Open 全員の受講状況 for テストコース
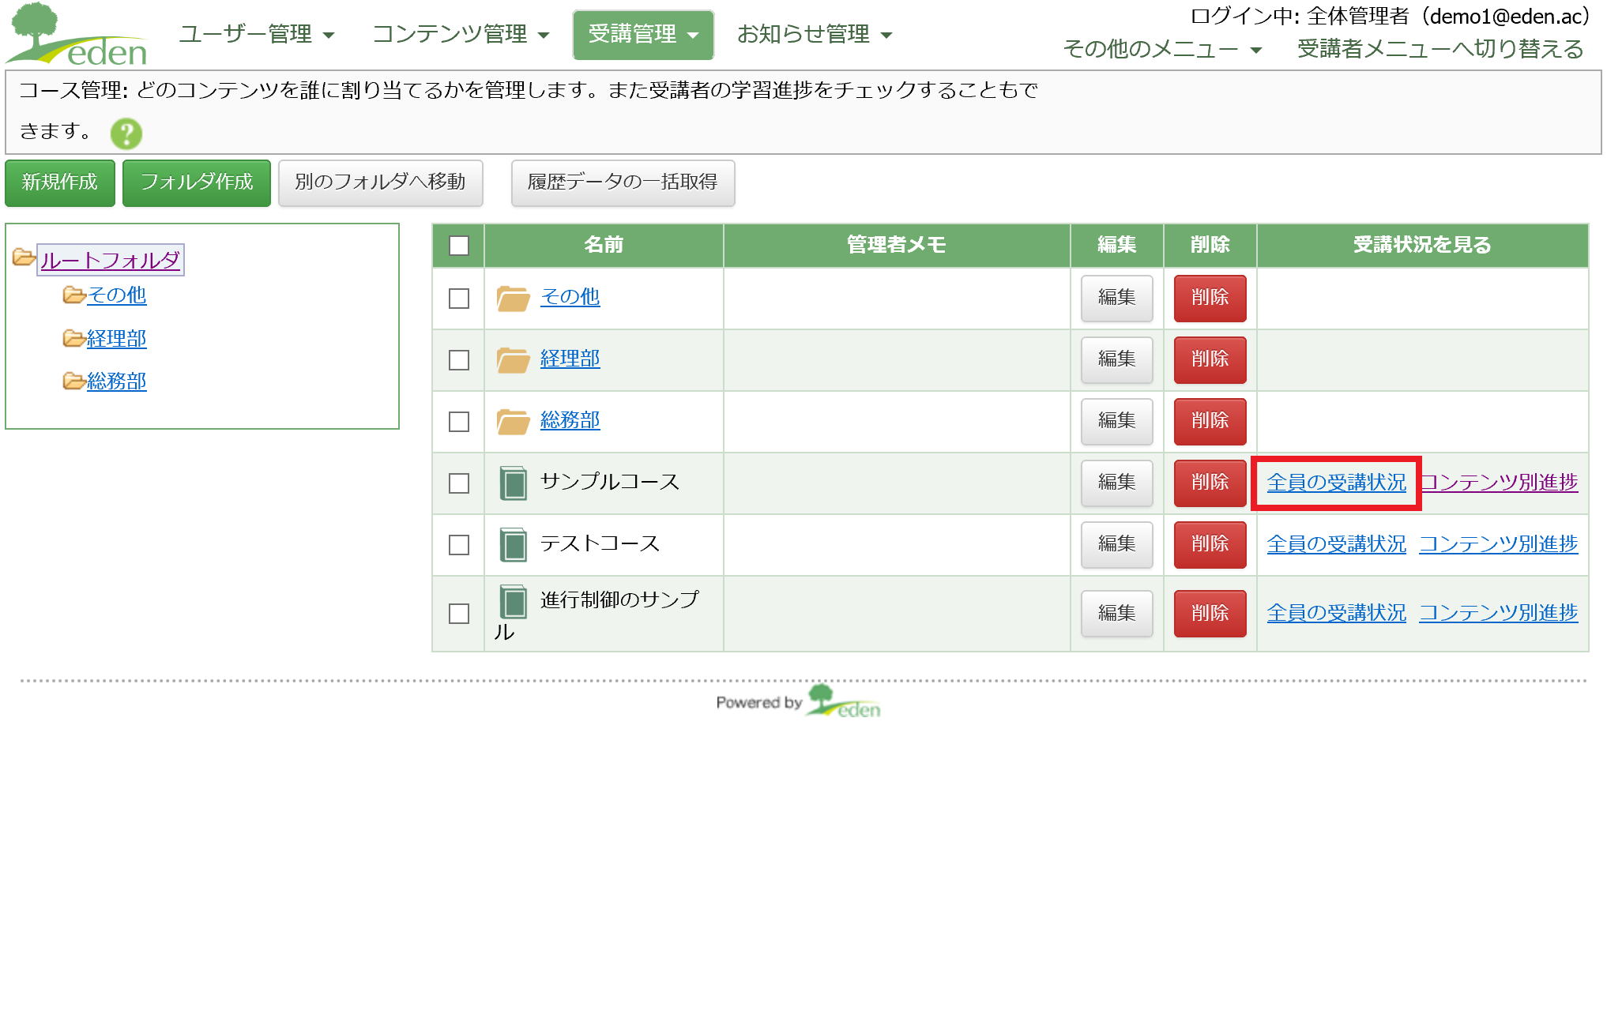 [1336, 544]
